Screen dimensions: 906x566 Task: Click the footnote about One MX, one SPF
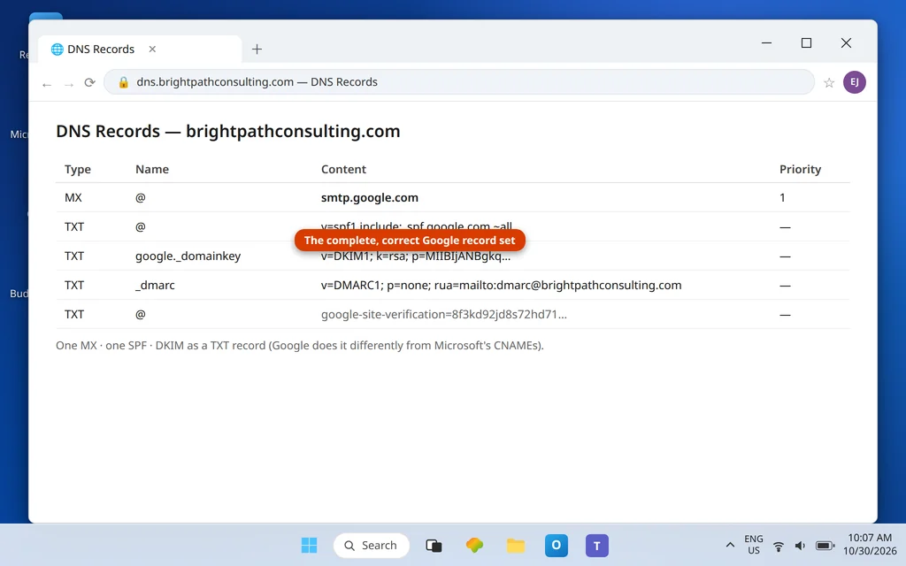(299, 346)
